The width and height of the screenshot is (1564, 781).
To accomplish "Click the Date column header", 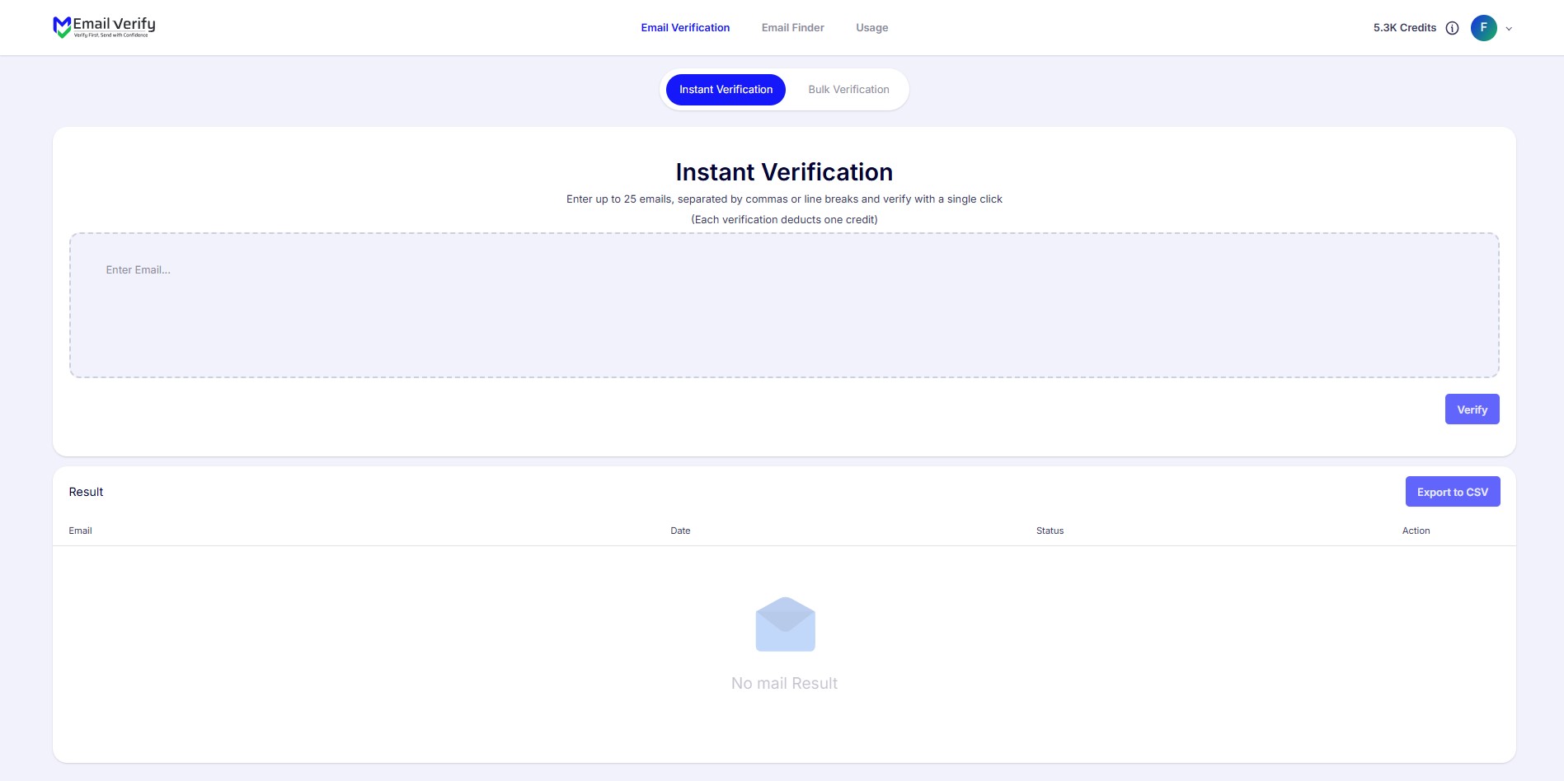I will click(x=680, y=531).
